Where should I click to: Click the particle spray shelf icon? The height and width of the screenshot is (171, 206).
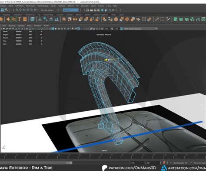[51, 19]
